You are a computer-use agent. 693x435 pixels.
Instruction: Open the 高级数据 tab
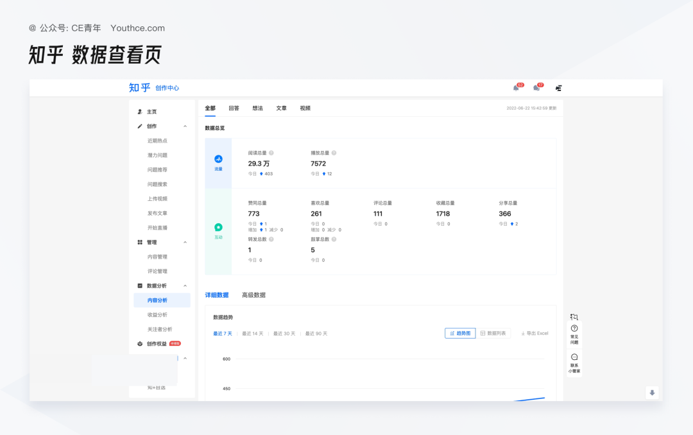(x=253, y=294)
